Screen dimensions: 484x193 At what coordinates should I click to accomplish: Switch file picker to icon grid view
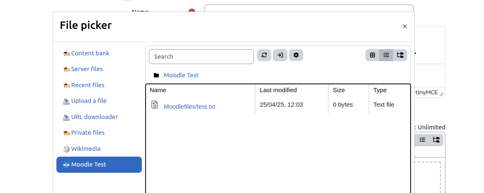[x=372, y=55]
